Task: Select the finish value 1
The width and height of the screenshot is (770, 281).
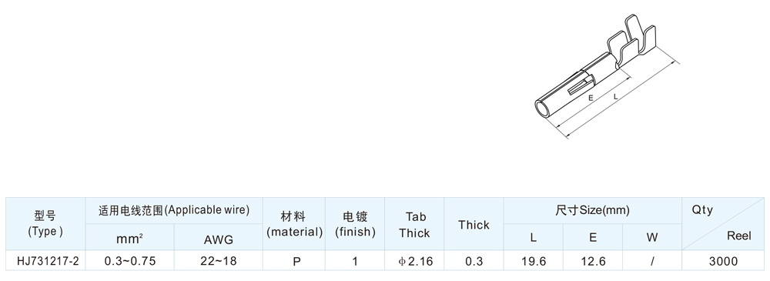Action: (355, 261)
